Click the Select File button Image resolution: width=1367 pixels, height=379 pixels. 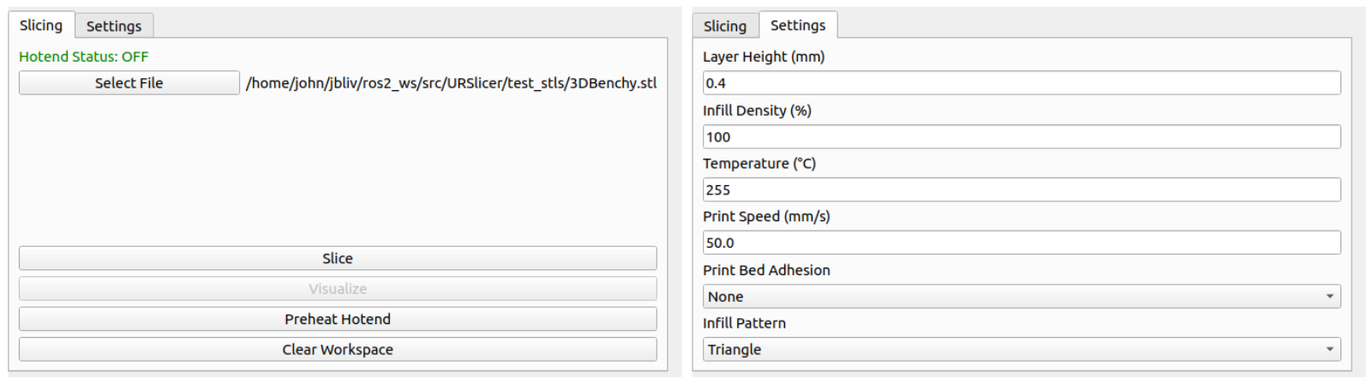point(129,83)
